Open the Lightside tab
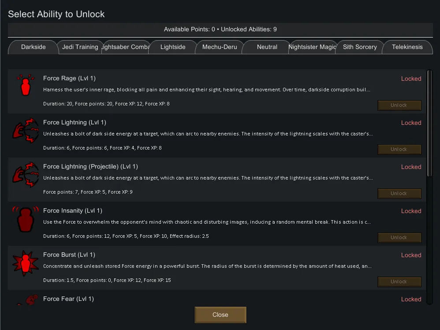Screen dimensions: 440x330 [173, 47]
